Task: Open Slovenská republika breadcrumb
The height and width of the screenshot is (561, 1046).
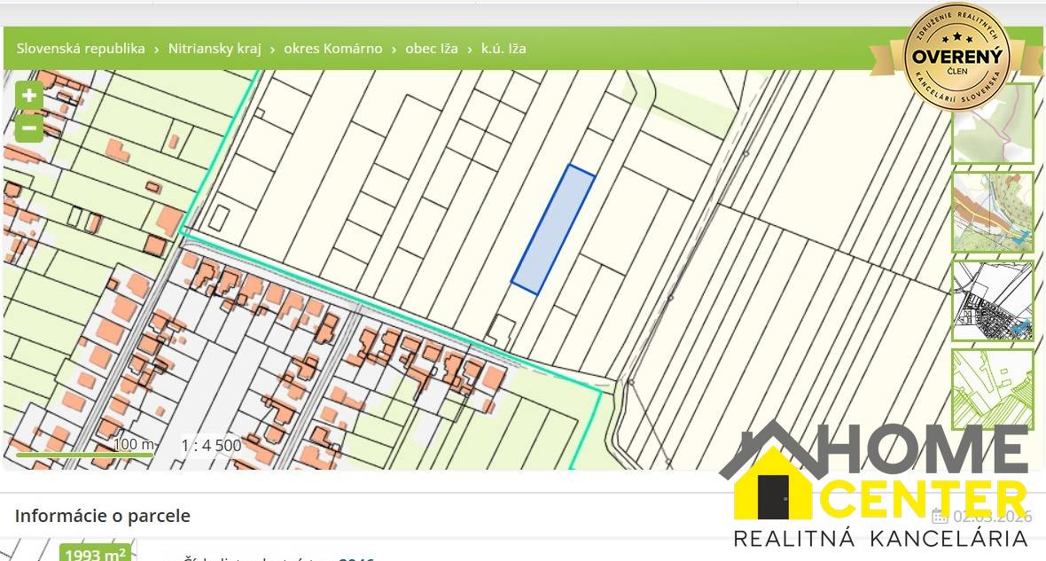Action: tap(81, 49)
